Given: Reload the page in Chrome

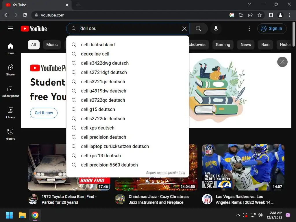Looking at the screenshot, I should 25,15.
